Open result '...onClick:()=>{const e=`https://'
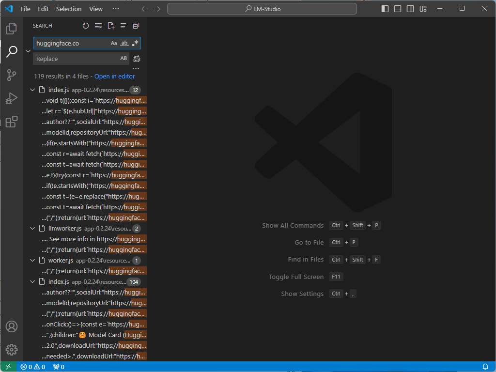The image size is (496, 372). [94, 324]
